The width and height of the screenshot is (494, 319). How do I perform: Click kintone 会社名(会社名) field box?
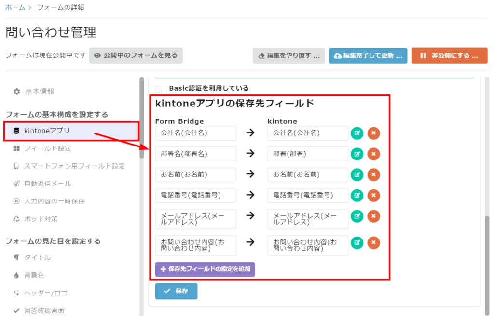coord(307,133)
